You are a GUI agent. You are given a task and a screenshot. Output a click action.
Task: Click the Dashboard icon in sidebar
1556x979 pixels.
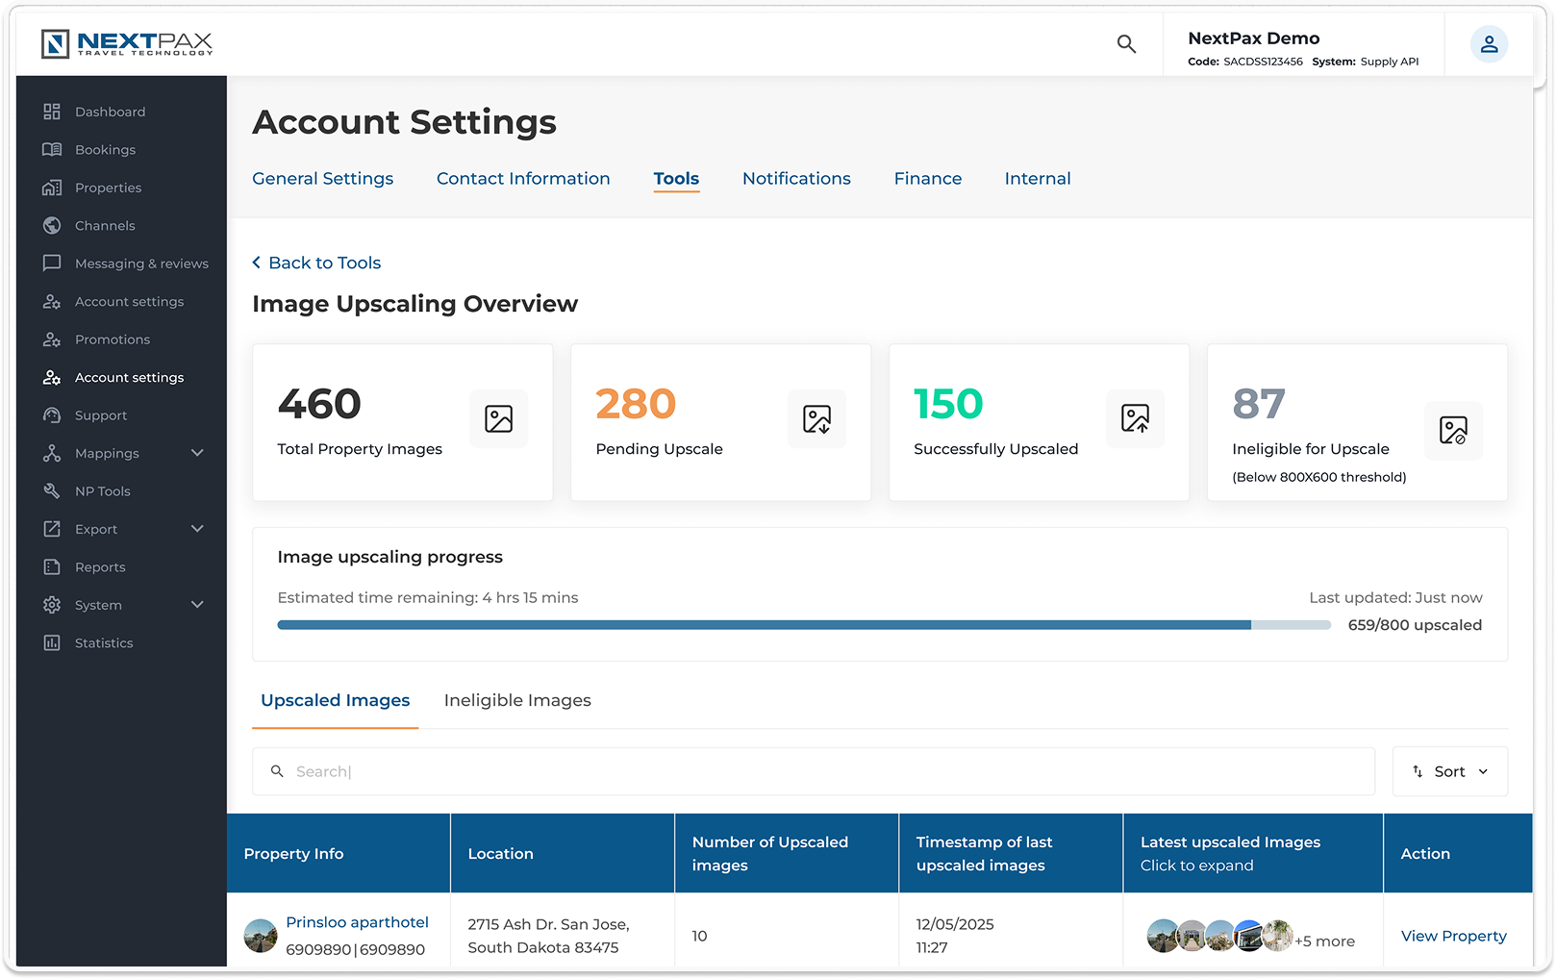point(52,112)
